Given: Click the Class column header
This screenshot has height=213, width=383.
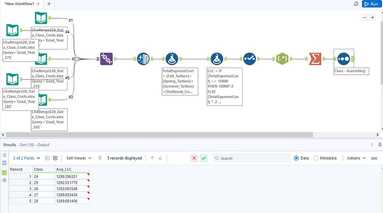Looking at the screenshot, I should [x=44, y=169].
